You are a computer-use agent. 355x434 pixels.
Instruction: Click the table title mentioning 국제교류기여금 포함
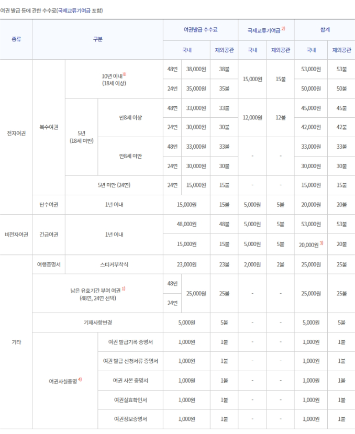click(51, 10)
